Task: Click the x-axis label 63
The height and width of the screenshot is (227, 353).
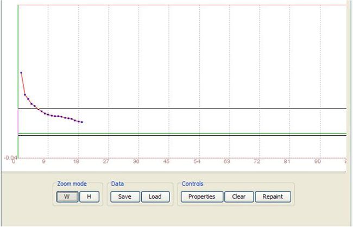Action: (x=227, y=161)
